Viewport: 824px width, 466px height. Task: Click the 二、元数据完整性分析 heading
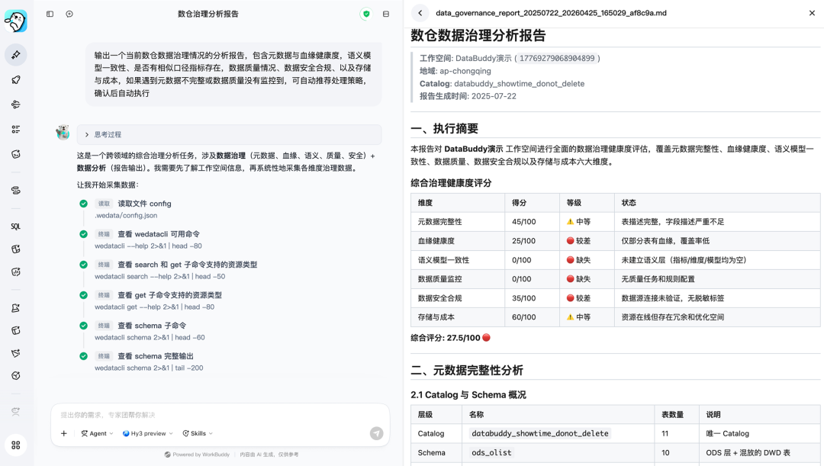click(x=467, y=371)
